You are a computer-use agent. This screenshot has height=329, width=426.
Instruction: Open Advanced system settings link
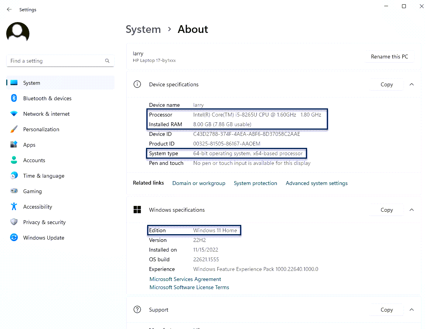click(x=316, y=183)
